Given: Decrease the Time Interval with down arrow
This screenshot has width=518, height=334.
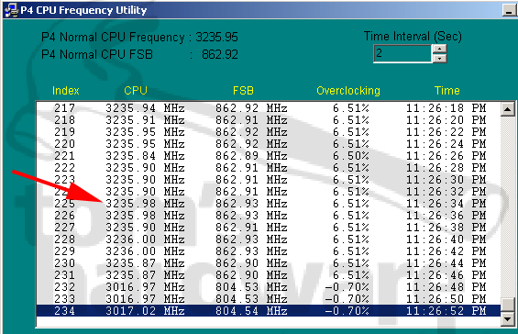Looking at the screenshot, I should coord(440,58).
